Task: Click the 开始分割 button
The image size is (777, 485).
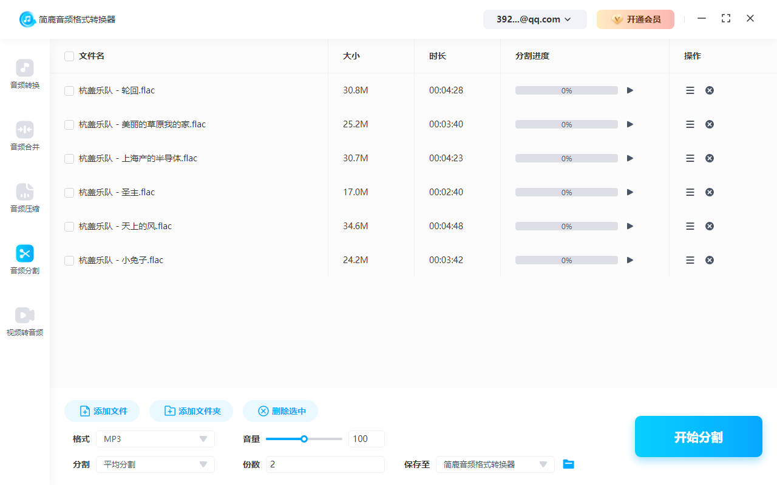Action: point(698,436)
